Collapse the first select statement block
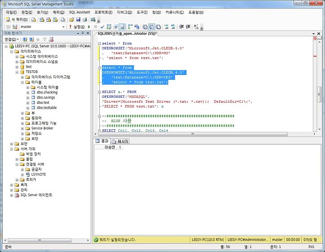325x252 pixels. point(99,43)
